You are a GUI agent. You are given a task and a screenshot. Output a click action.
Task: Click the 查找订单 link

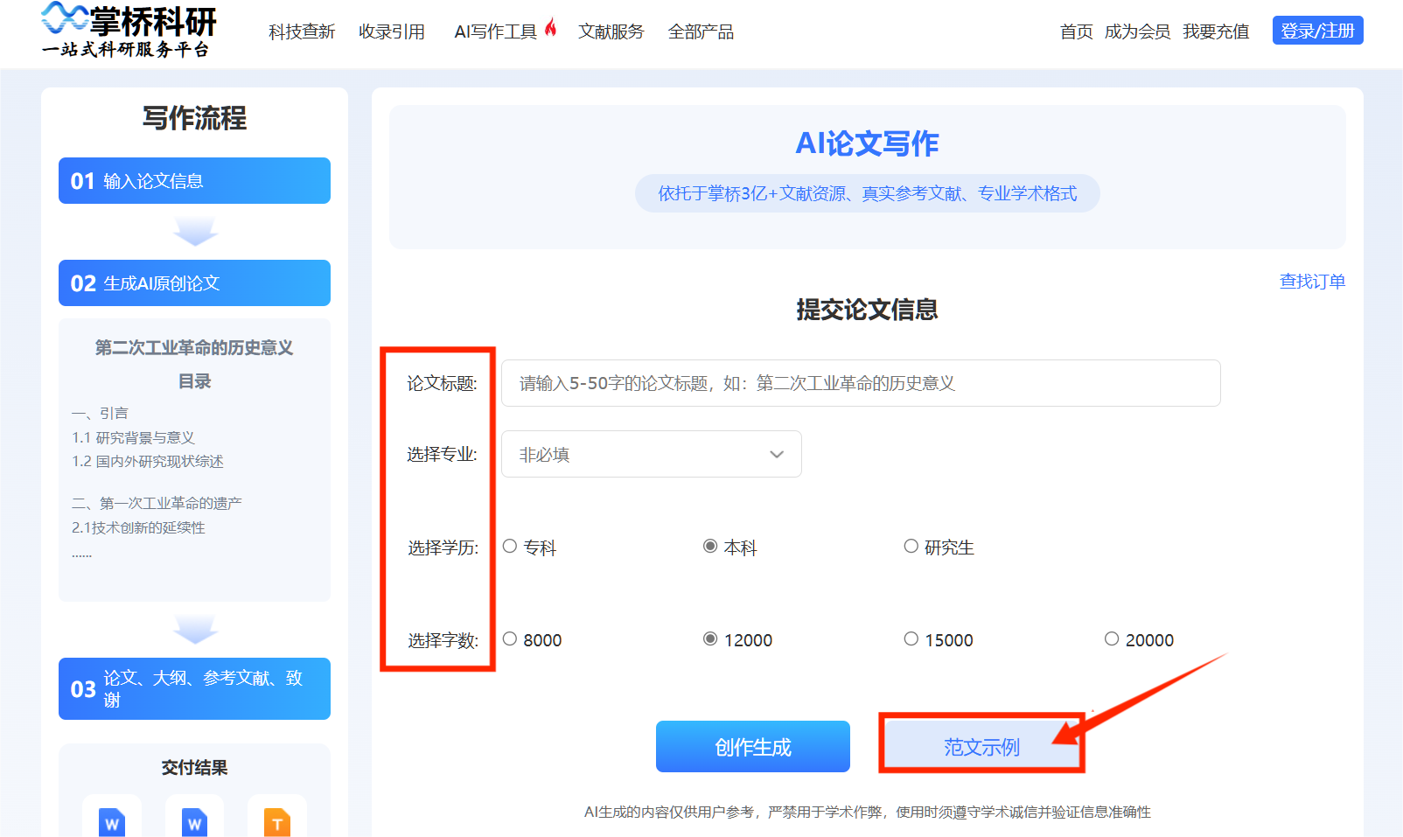[1312, 282]
